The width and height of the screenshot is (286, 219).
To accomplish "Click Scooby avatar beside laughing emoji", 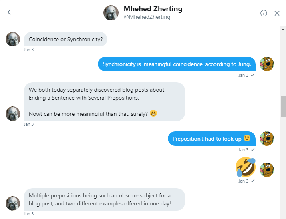I will 267,170.
